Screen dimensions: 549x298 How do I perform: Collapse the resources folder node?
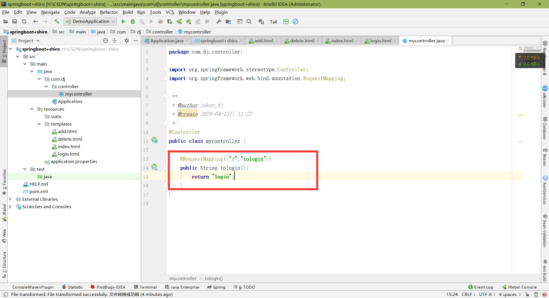point(32,109)
